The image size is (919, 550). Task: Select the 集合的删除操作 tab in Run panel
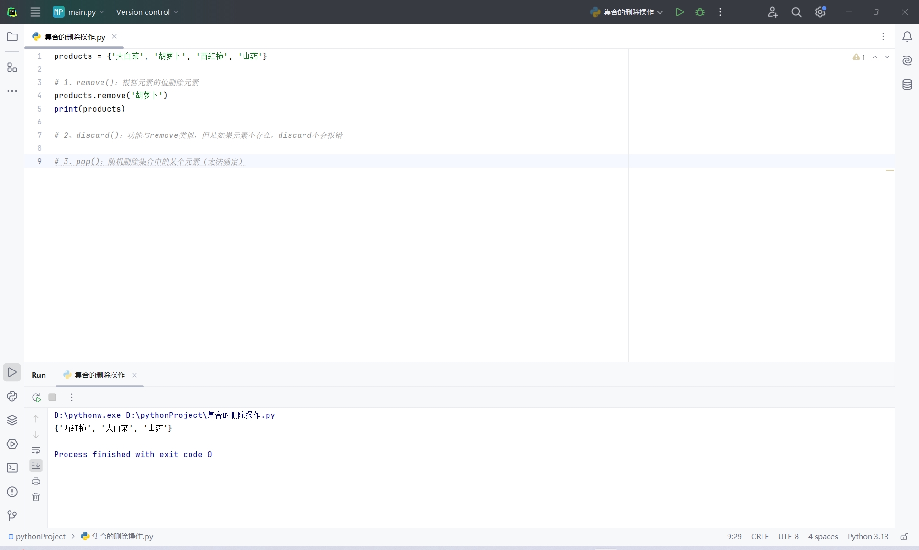pyautogui.click(x=100, y=375)
